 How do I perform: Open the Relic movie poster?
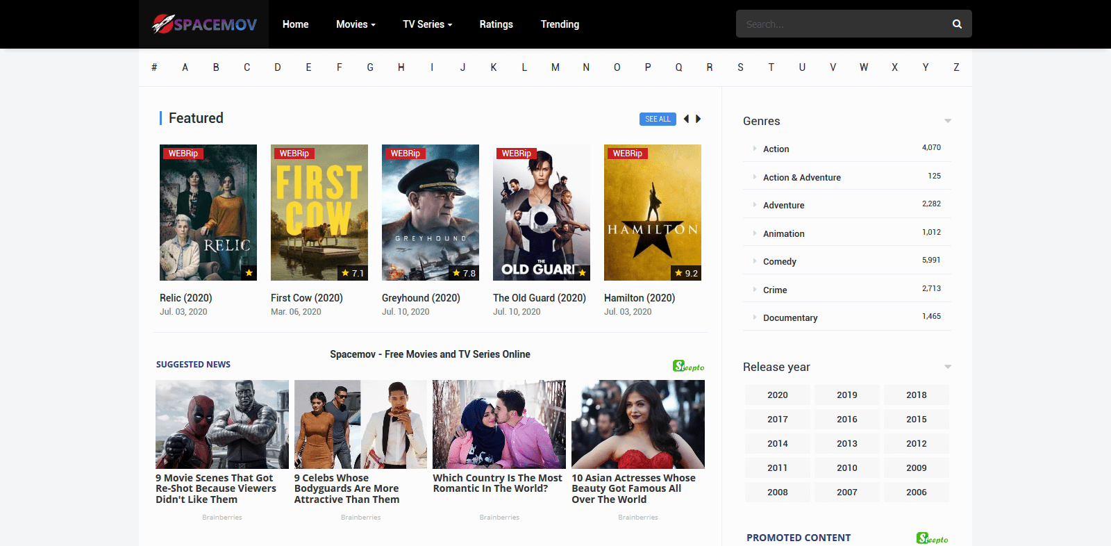coord(208,213)
